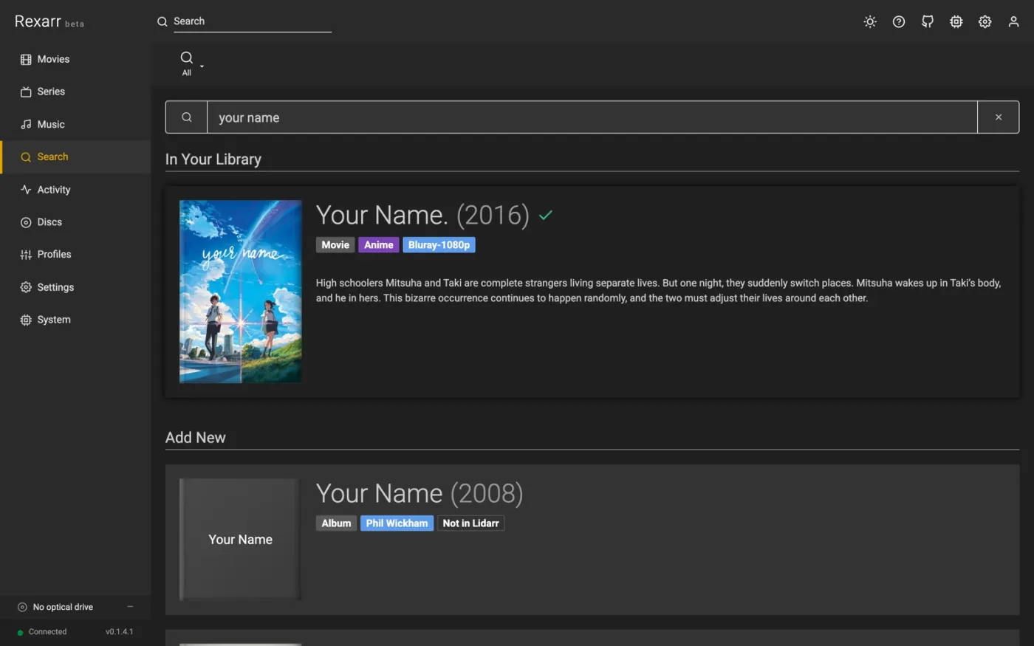Open the Music section
Viewport: 1034px width, 646px height.
point(75,124)
